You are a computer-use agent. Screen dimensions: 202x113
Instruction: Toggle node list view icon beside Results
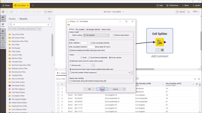[49, 19]
